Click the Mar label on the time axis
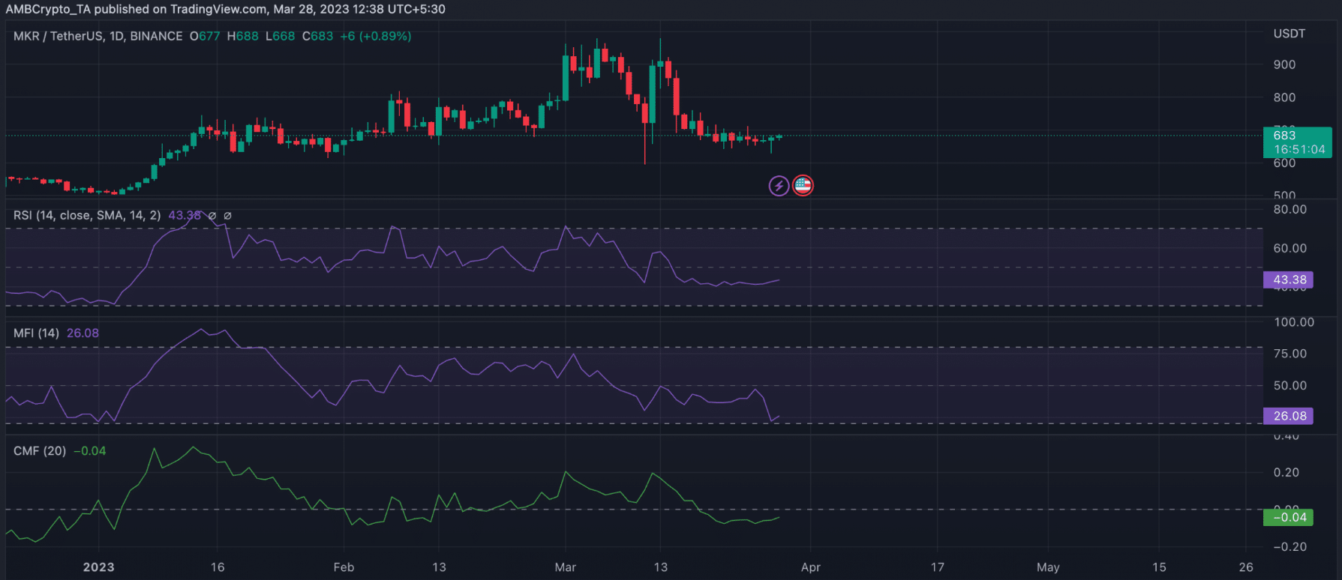This screenshot has height=580, width=1342. coord(565,567)
